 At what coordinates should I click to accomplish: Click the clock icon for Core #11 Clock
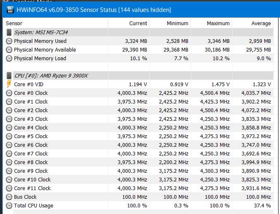tap(9, 188)
